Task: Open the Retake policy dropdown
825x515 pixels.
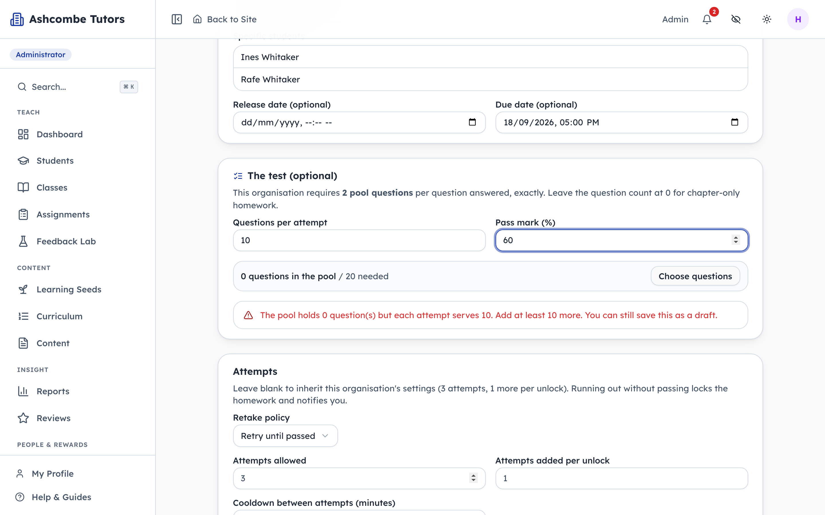Action: pyautogui.click(x=285, y=436)
